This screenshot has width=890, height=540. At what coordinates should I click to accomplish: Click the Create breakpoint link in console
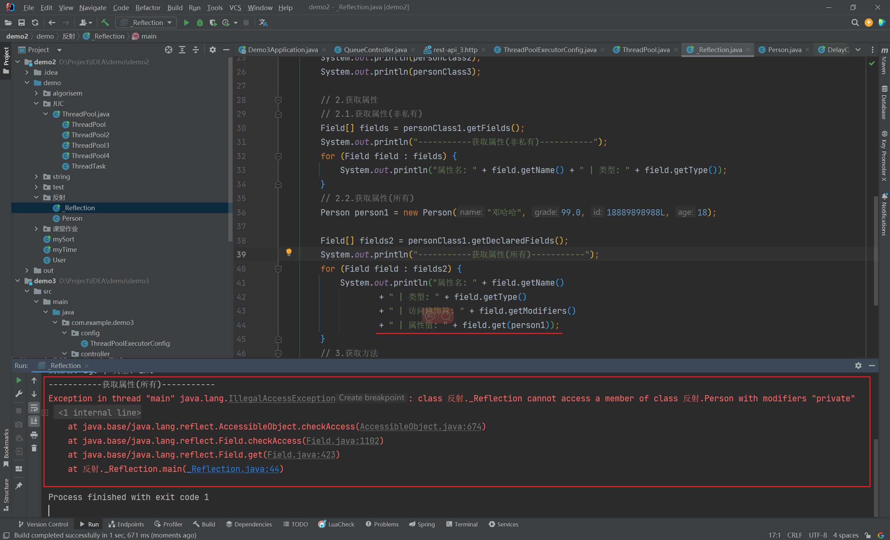point(371,398)
